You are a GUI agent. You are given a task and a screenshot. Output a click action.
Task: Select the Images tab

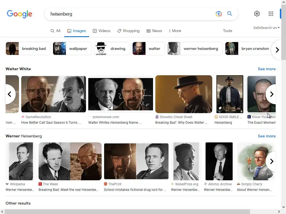tap(77, 31)
